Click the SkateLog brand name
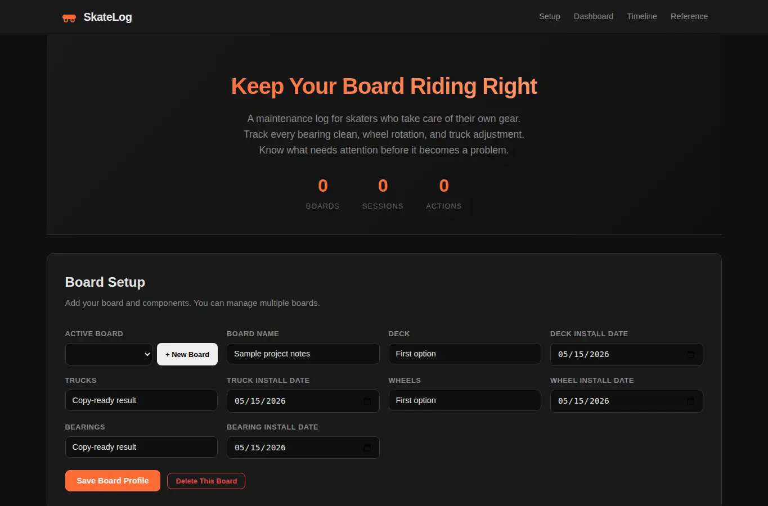The height and width of the screenshot is (506, 768). coord(108,17)
